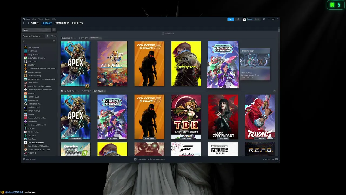This screenshot has width=346, height=195.
Task: Click the Add a Game label
Action: (x=31, y=159)
